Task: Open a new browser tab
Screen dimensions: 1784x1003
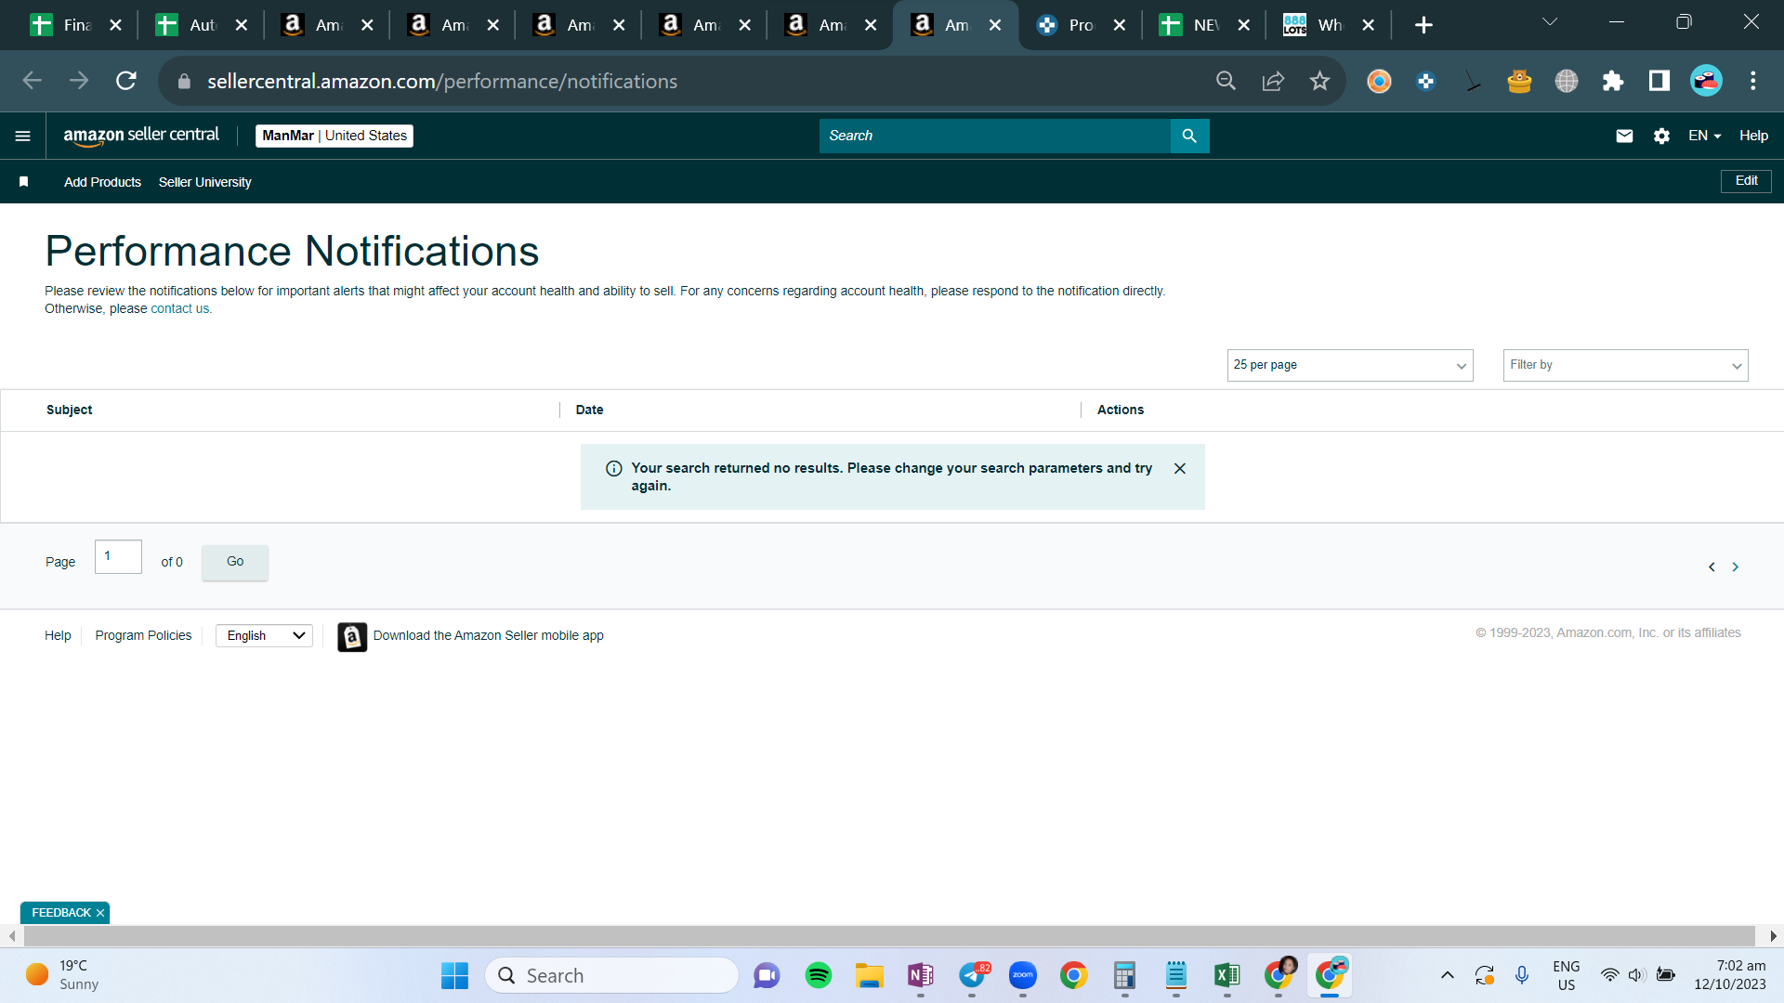Action: tap(1423, 25)
